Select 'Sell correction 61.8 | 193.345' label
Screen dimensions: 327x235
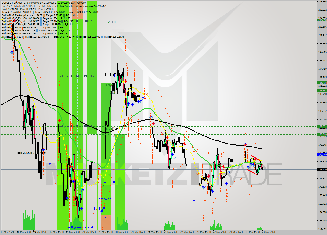76,76
